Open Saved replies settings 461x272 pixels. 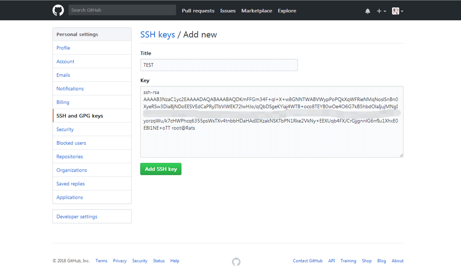(x=92, y=184)
